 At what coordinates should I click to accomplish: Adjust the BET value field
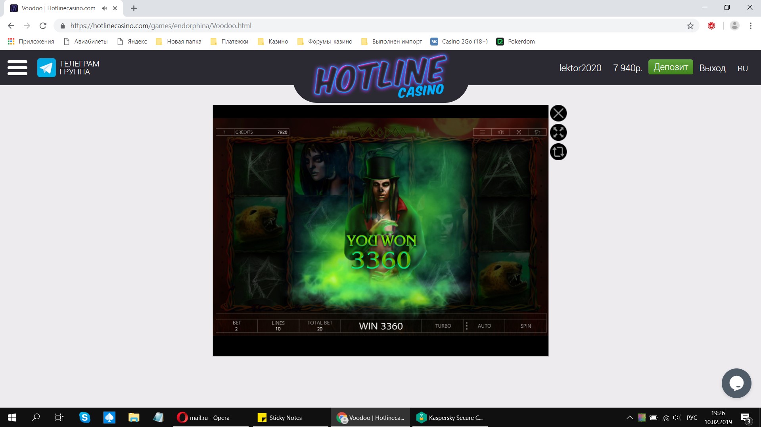tap(236, 326)
